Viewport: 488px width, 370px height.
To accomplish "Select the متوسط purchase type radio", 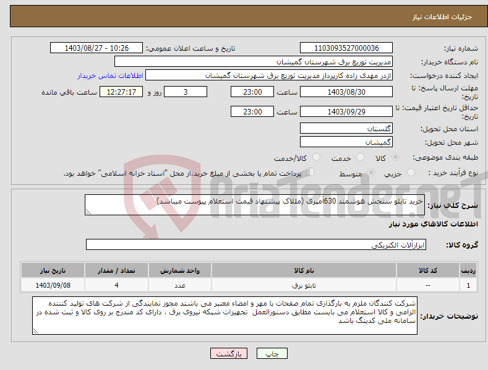I will coord(371,173).
